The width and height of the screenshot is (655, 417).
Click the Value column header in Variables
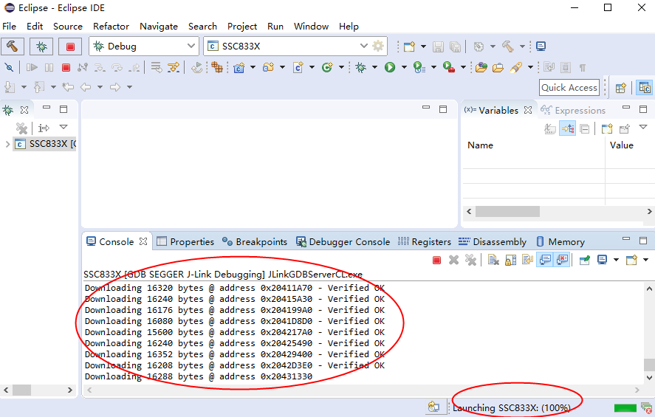tap(621, 145)
